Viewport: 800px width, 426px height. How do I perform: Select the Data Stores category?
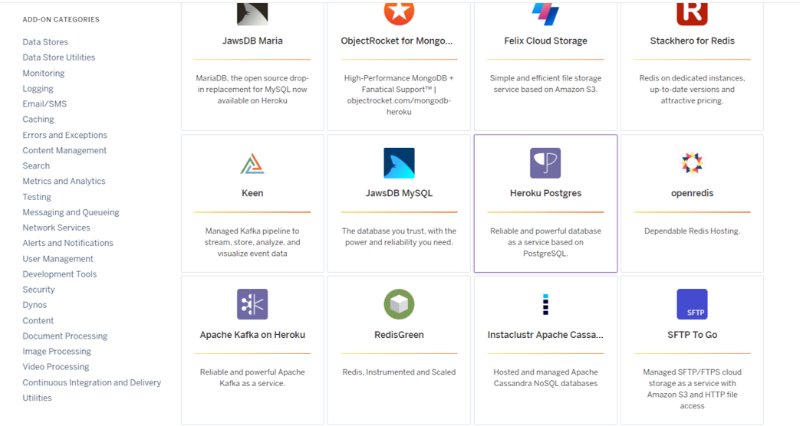click(x=45, y=42)
